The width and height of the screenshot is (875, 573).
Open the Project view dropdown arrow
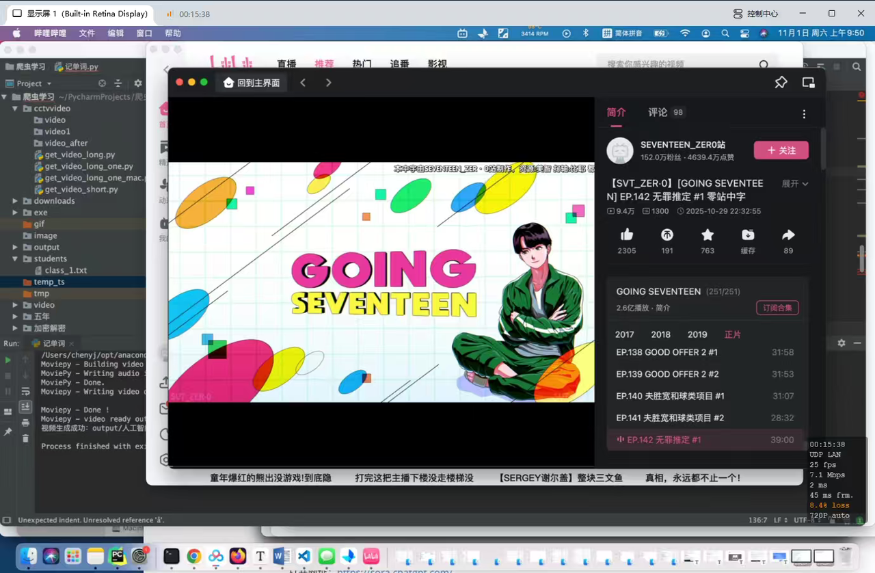[49, 83]
